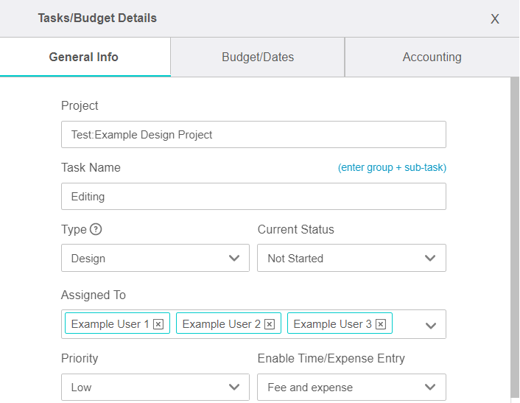Click the Project input field
520x403 pixels.
[253, 135]
